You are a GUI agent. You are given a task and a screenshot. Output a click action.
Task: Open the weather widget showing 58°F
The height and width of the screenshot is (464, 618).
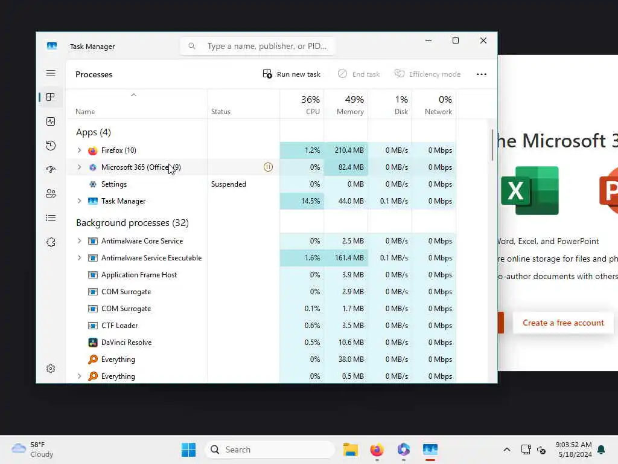[33, 449]
